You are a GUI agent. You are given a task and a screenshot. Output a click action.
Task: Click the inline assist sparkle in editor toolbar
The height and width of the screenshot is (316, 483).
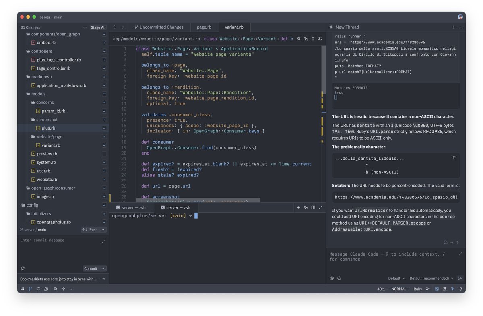pyautogui.click(x=306, y=39)
